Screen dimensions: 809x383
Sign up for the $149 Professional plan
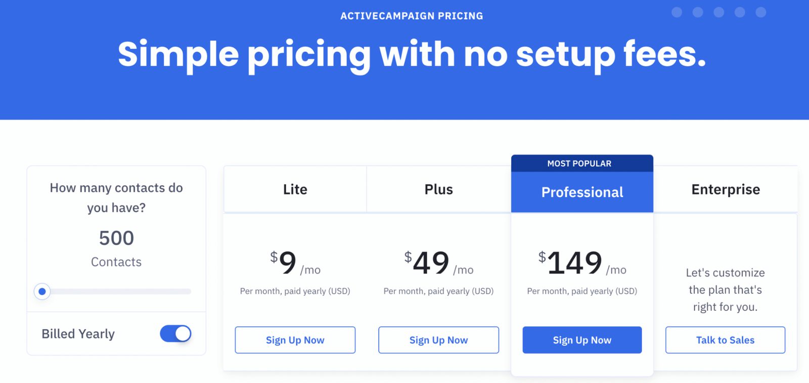point(582,340)
